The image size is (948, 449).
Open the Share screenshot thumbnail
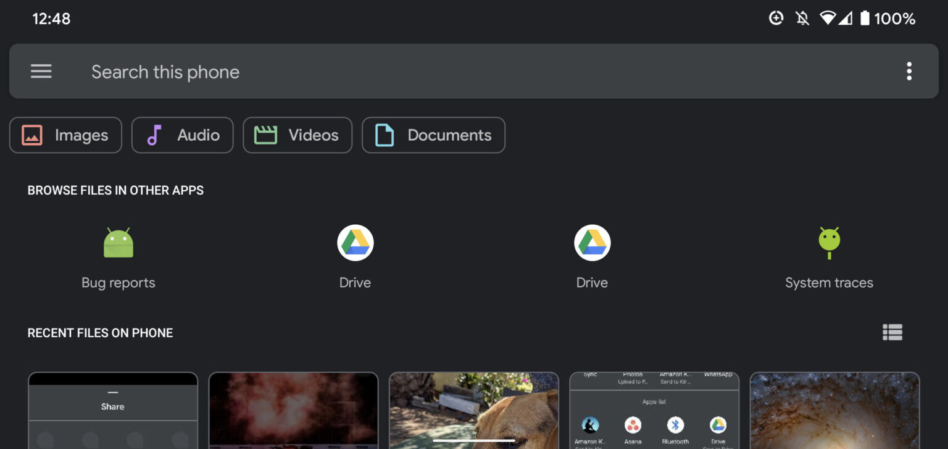(113, 410)
